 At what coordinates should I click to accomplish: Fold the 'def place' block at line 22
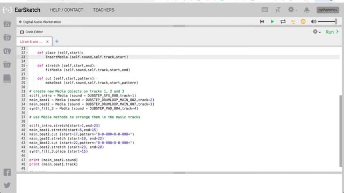[27, 53]
